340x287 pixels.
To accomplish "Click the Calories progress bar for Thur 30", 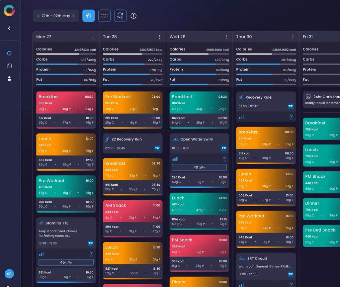I will click(265, 53).
